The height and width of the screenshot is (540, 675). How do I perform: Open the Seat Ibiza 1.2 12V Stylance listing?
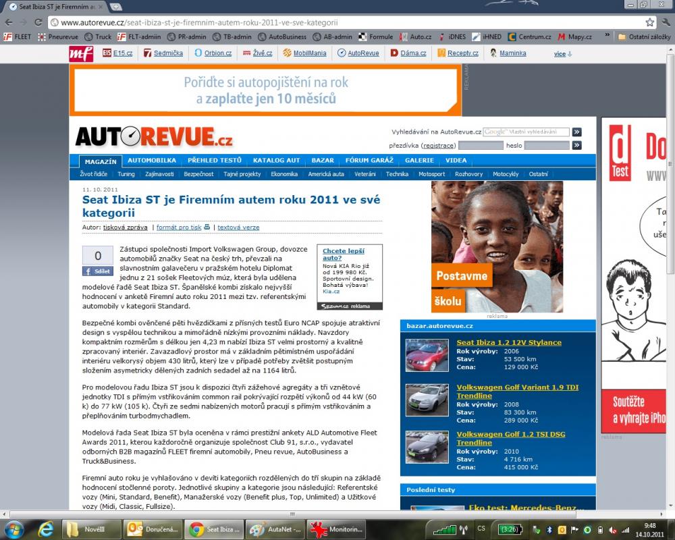509,342
